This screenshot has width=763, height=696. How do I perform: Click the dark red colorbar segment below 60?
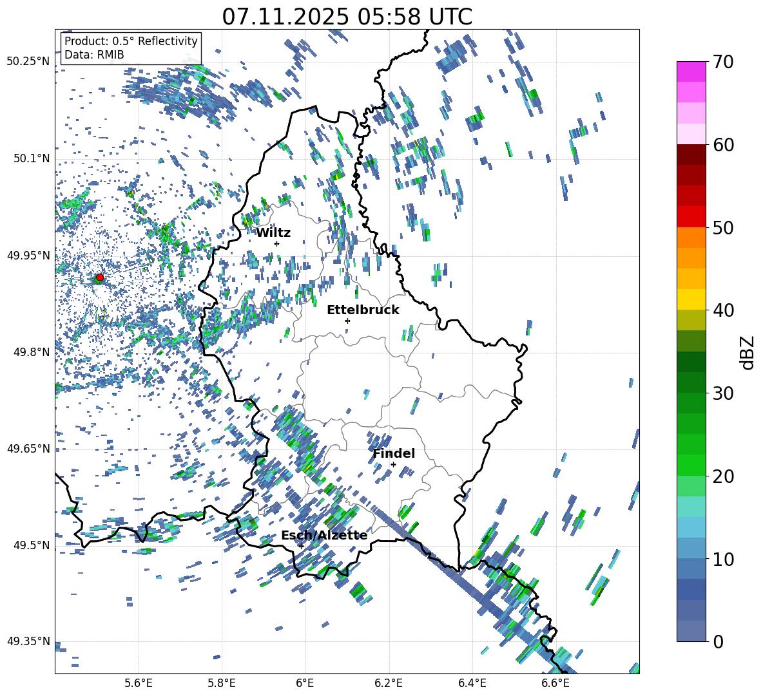[x=691, y=155]
